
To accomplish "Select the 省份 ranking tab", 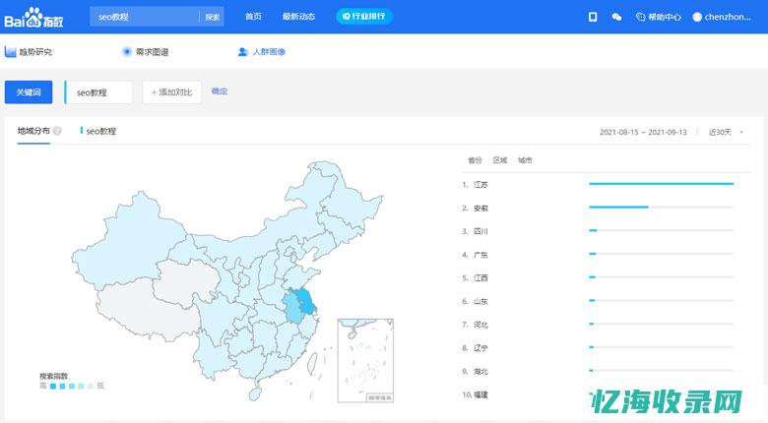I will [475, 160].
